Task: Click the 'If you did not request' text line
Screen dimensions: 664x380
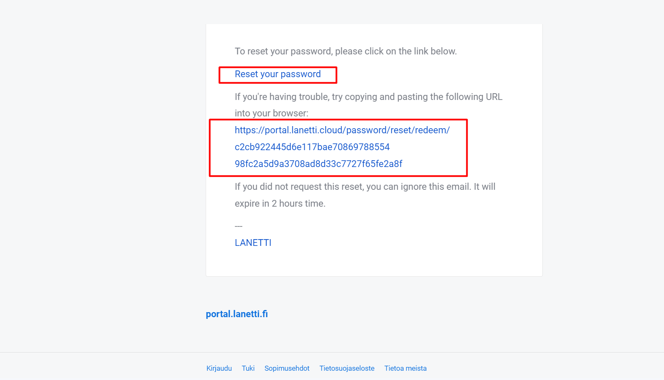Action: pyautogui.click(x=365, y=187)
